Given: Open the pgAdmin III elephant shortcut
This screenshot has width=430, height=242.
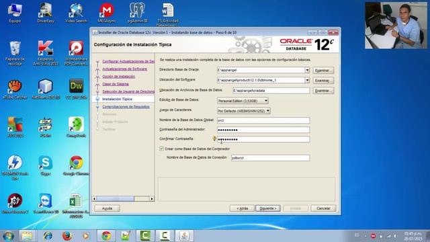Looking at the screenshot, I should coord(137,13).
